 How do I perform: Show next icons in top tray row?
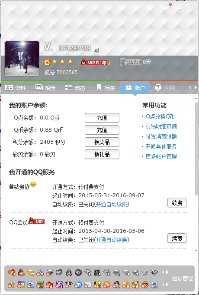[x=167, y=272]
